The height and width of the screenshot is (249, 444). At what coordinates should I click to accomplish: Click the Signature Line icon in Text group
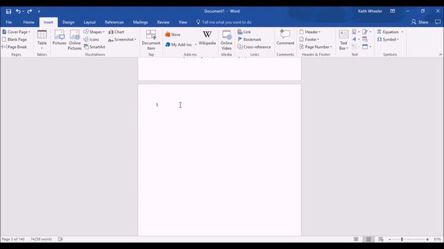(365, 32)
